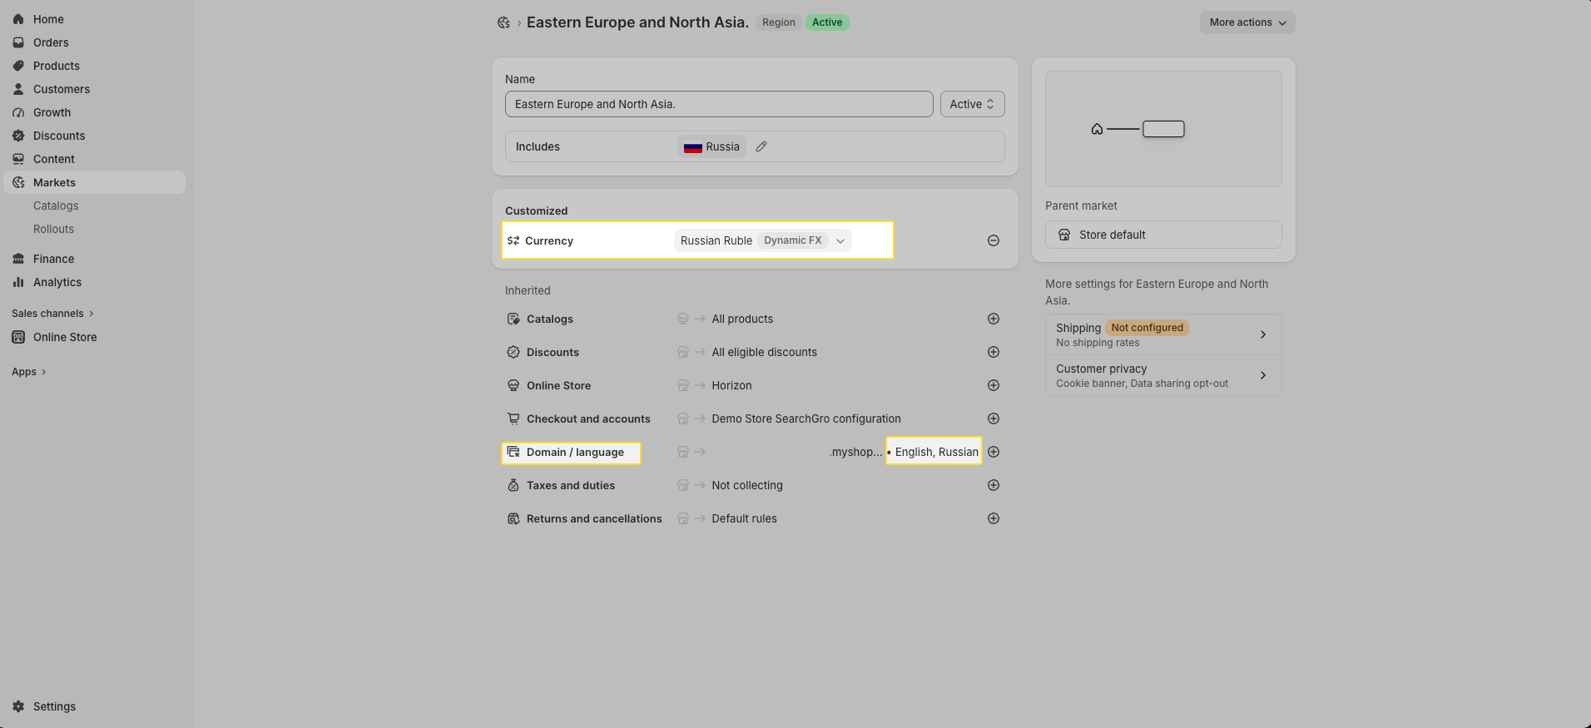The width and height of the screenshot is (1591, 728).
Task: Open Markets in the sidebar
Action: (x=94, y=182)
